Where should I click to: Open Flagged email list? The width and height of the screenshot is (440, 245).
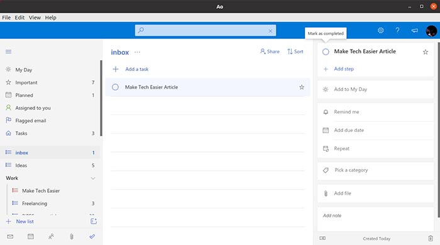[x=50, y=121]
